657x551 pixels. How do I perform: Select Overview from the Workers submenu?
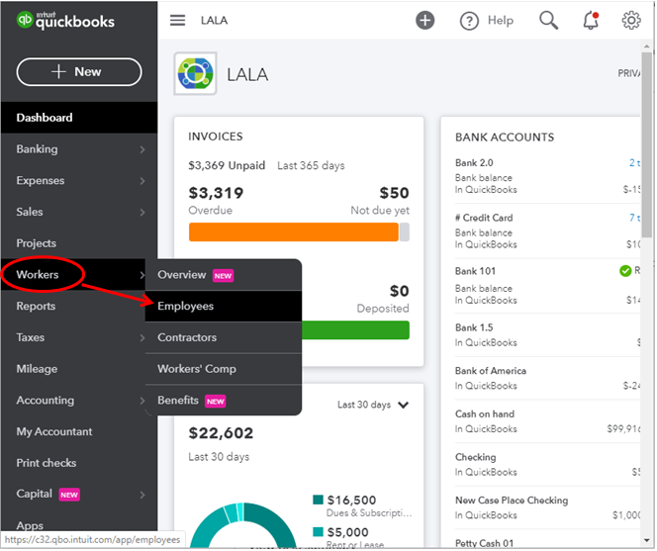[x=224, y=275]
